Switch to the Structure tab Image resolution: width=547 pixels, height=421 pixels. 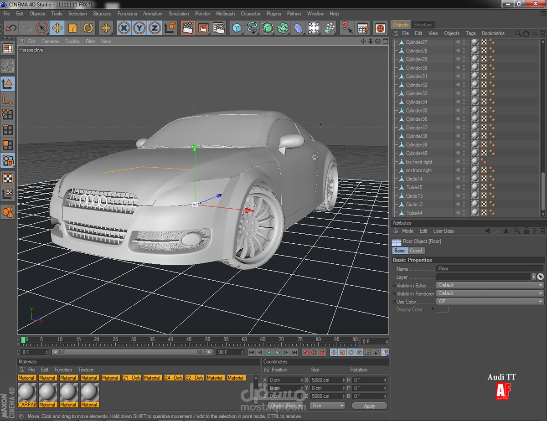point(423,25)
